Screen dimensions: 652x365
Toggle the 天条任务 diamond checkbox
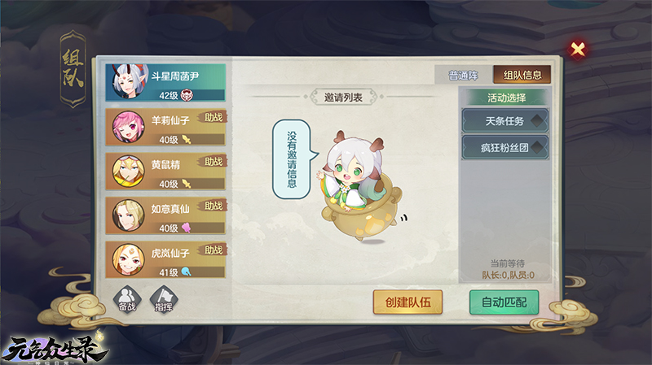point(538,121)
